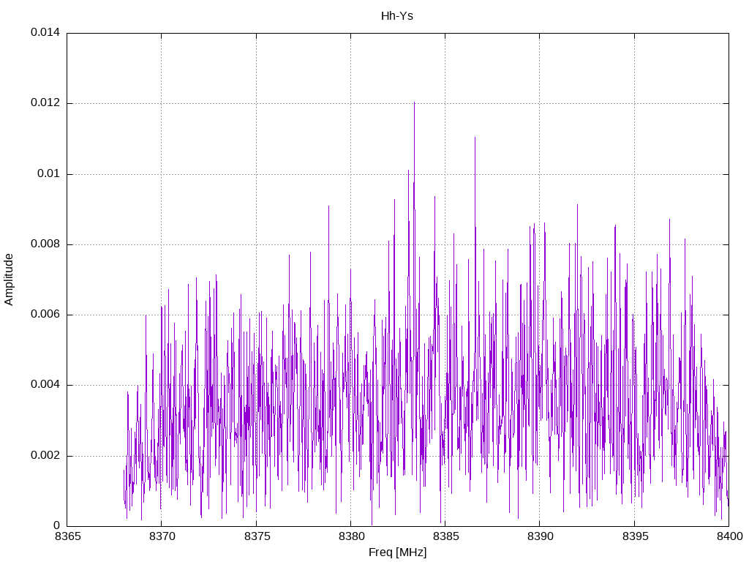
Task: Click the 0.002 y-axis tick label
Action: coord(45,456)
